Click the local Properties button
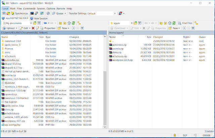The width and height of the screenshot is (215, 138). point(48,28)
